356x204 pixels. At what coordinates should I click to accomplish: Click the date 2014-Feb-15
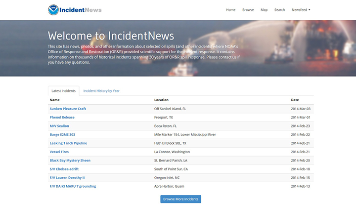(301, 178)
